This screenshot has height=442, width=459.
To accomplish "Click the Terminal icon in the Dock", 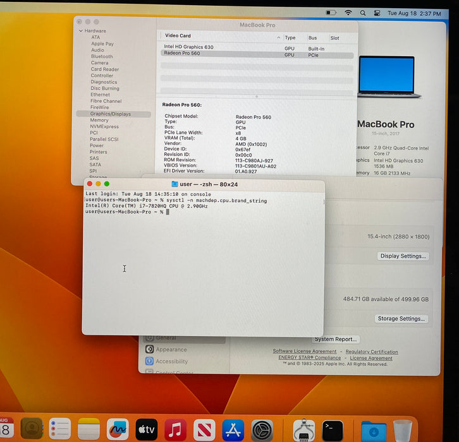I will pos(333,431).
